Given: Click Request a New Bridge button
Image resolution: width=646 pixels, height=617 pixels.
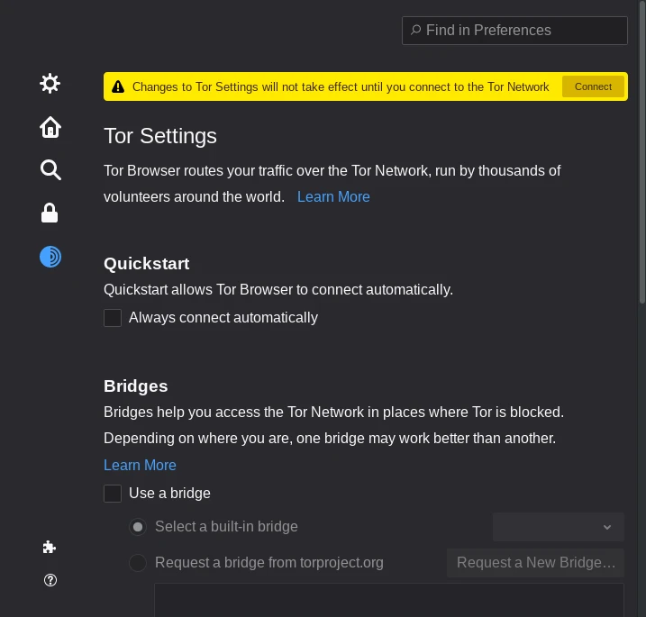Looking at the screenshot, I should click(x=535, y=563).
